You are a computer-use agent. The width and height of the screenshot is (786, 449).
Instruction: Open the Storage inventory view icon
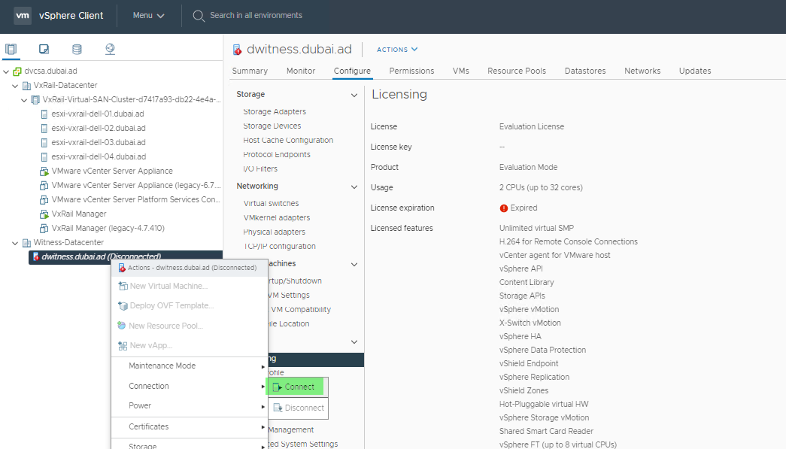tap(77, 49)
